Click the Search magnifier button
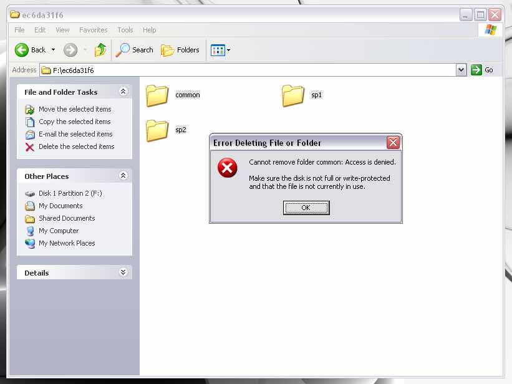This screenshot has height=384, width=512. (x=134, y=50)
